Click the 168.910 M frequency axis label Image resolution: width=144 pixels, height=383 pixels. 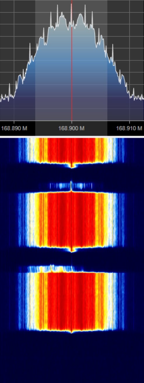pos(129,128)
